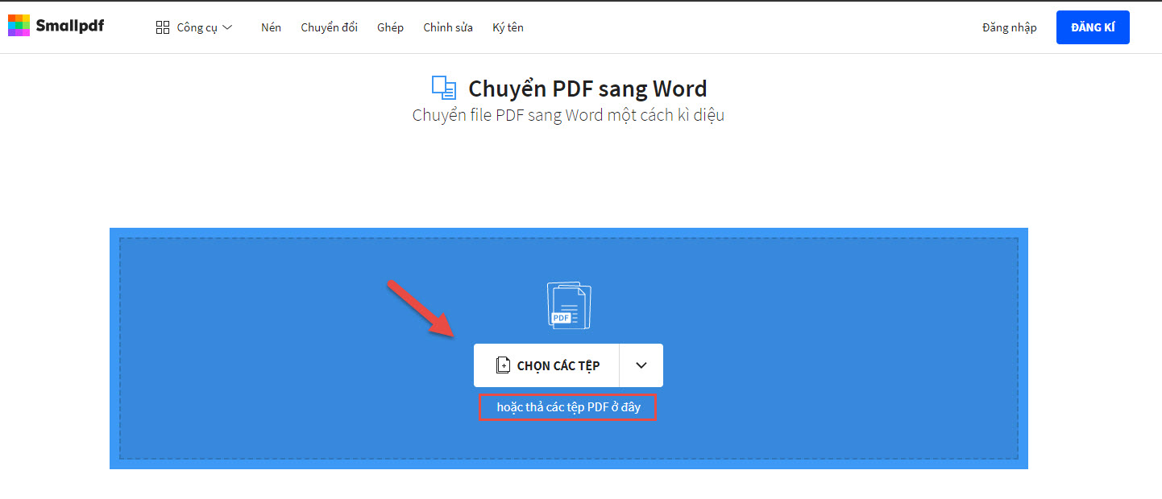Expand the file source dropdown arrow
Viewport: 1162px width, 499px height.
point(641,365)
